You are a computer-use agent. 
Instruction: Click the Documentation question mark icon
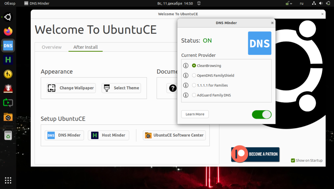[172, 88]
